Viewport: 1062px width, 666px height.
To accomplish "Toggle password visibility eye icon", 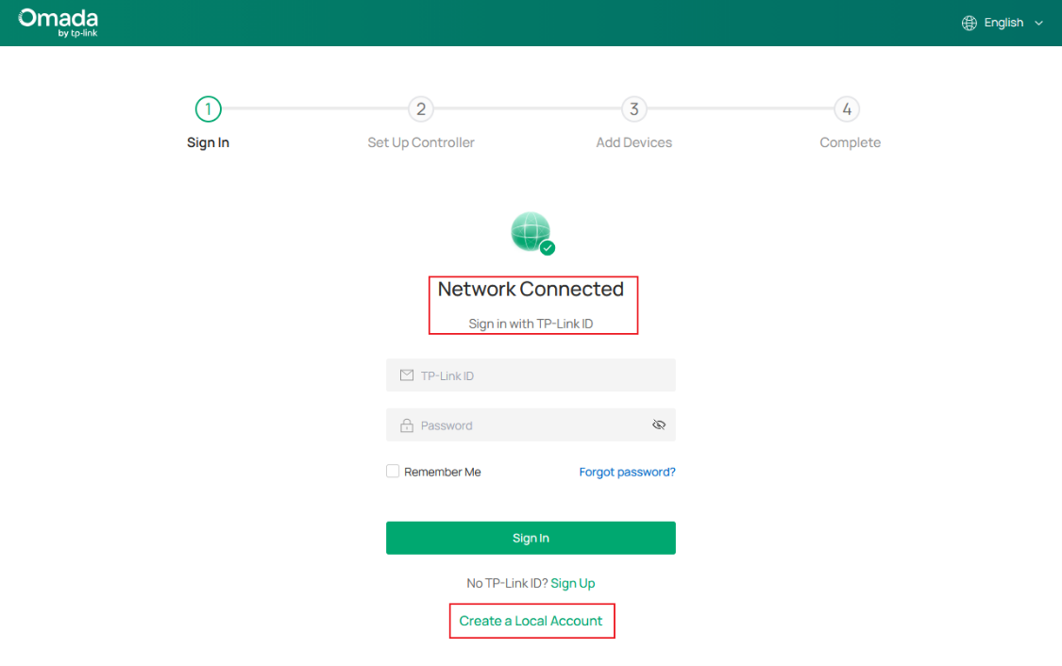I will pyautogui.click(x=658, y=425).
